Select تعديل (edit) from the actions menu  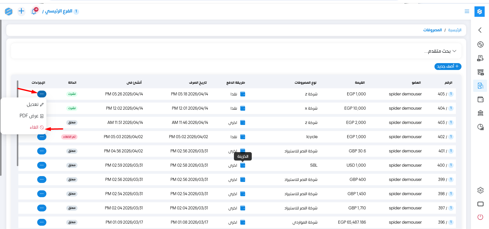(x=35, y=105)
